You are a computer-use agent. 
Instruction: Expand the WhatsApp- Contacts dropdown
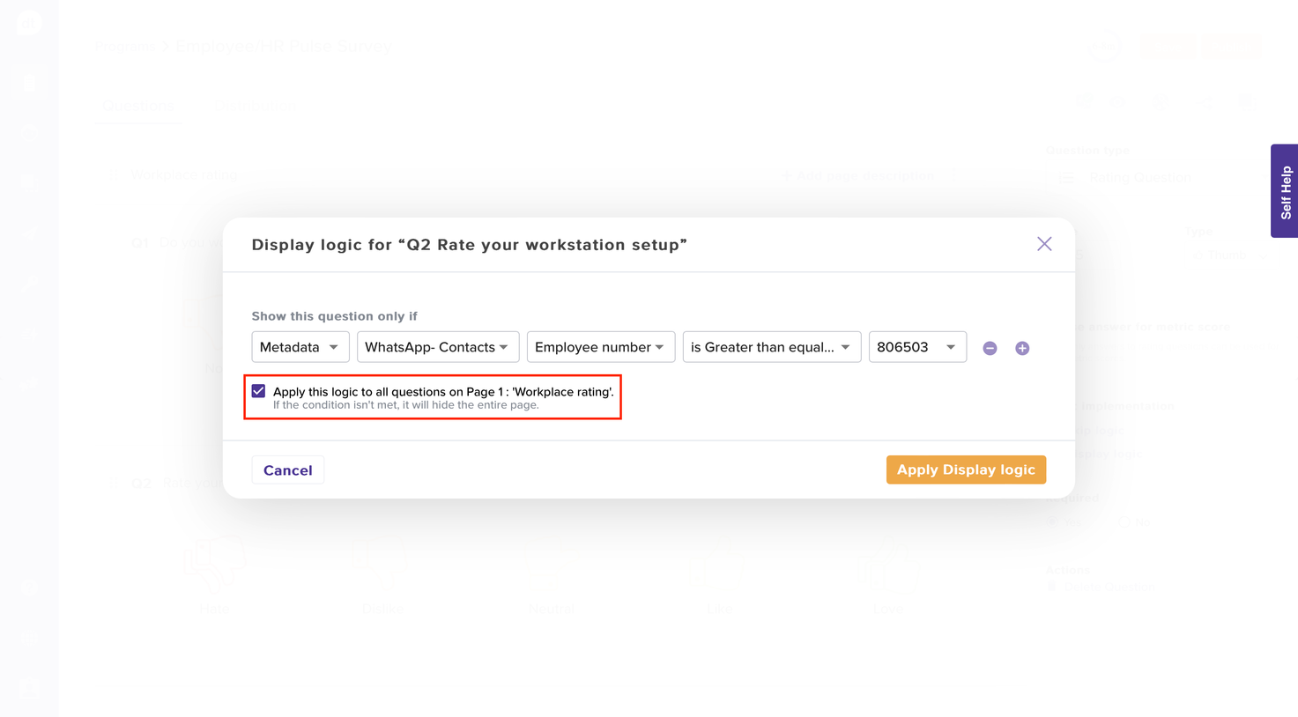pyautogui.click(x=437, y=347)
